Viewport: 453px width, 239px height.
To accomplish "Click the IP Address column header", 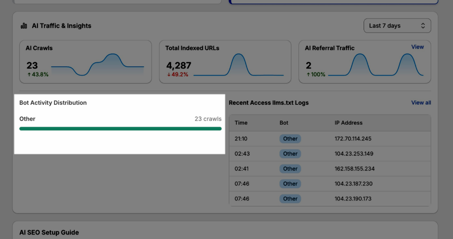I will coord(348,123).
